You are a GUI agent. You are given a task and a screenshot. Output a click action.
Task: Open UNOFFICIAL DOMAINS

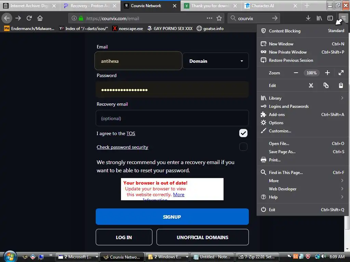202,237
